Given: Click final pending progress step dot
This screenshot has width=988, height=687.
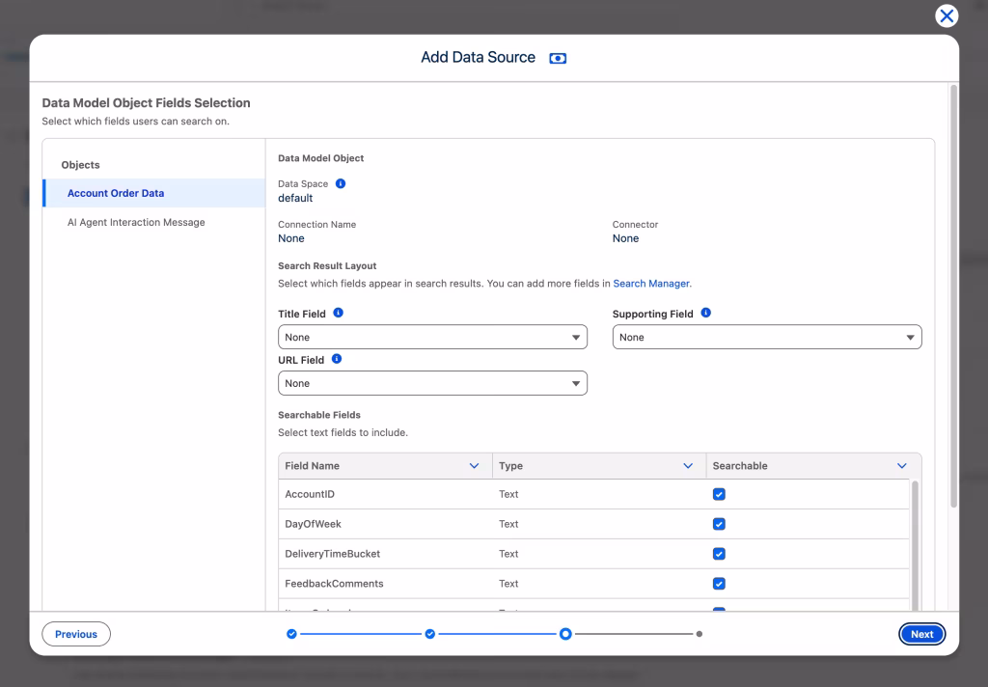Looking at the screenshot, I should click(700, 634).
